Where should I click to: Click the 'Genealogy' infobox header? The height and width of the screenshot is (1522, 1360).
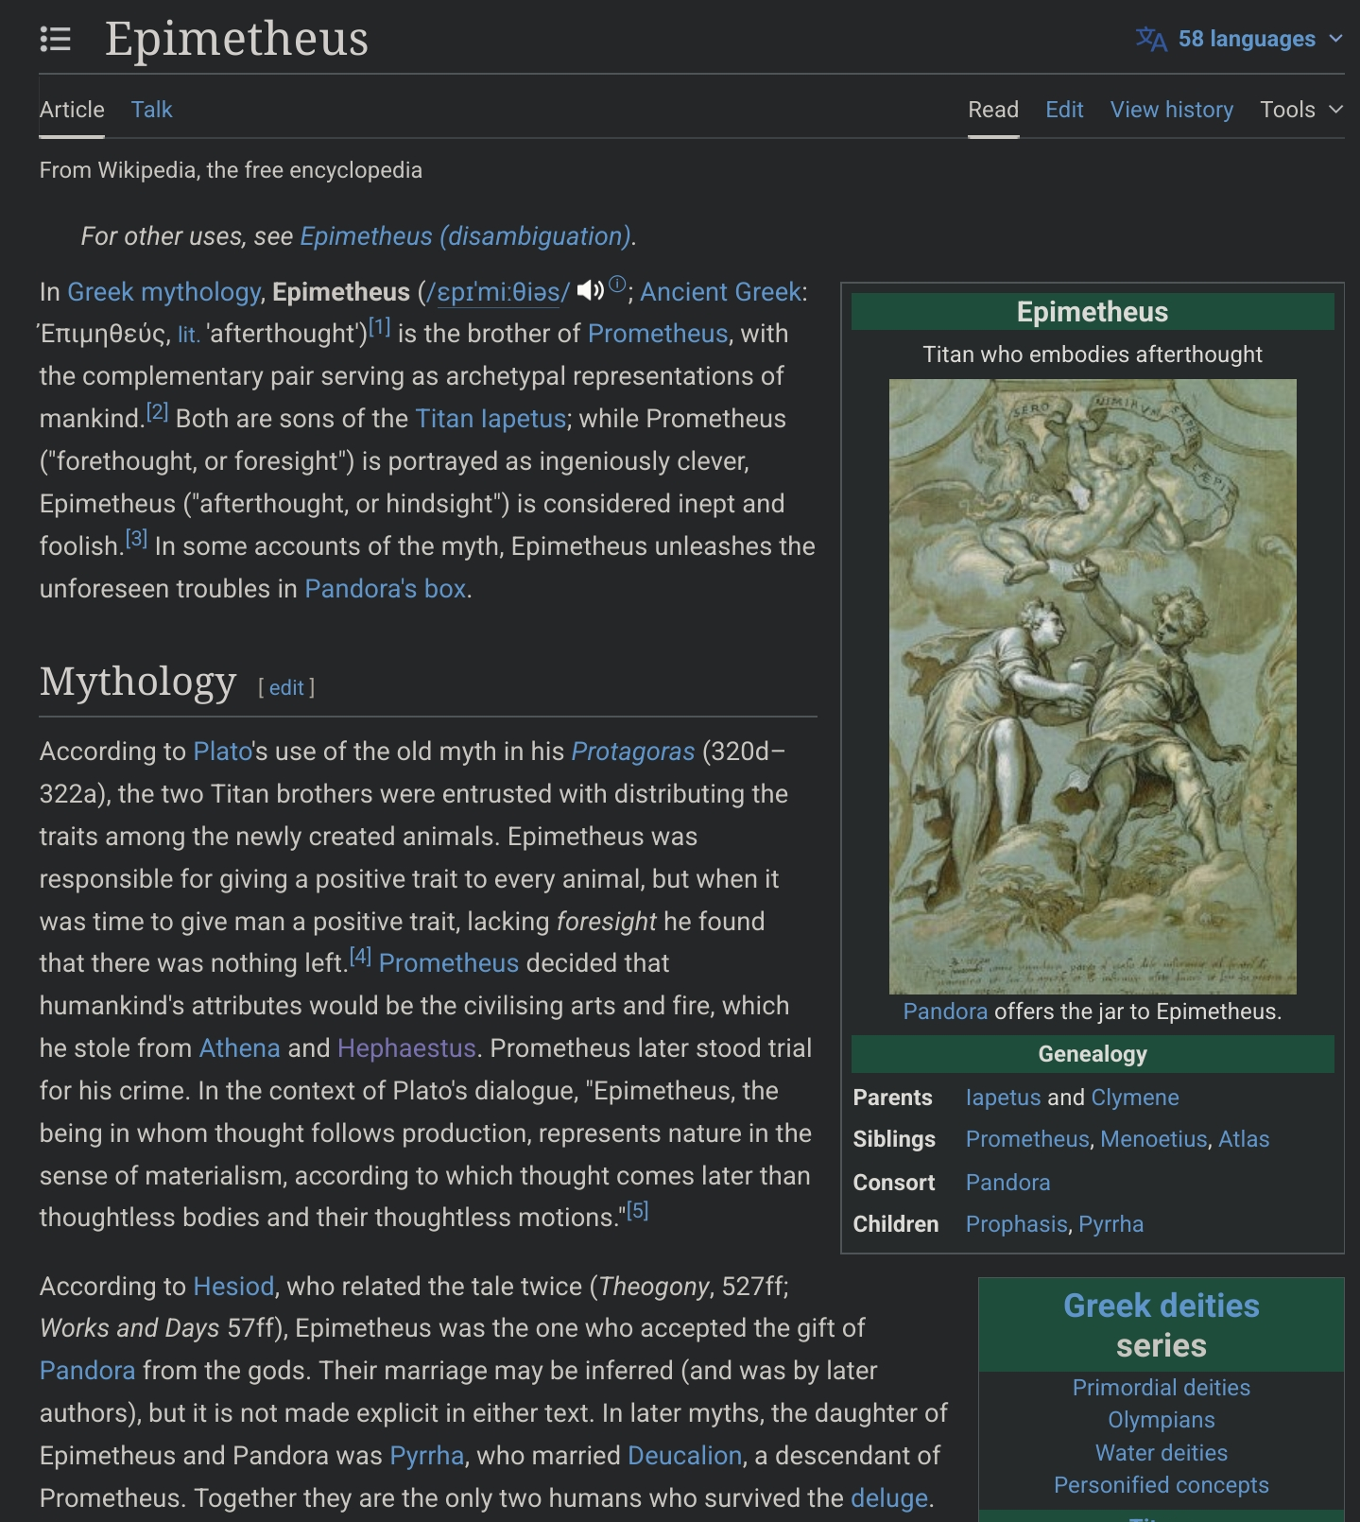(x=1093, y=1054)
